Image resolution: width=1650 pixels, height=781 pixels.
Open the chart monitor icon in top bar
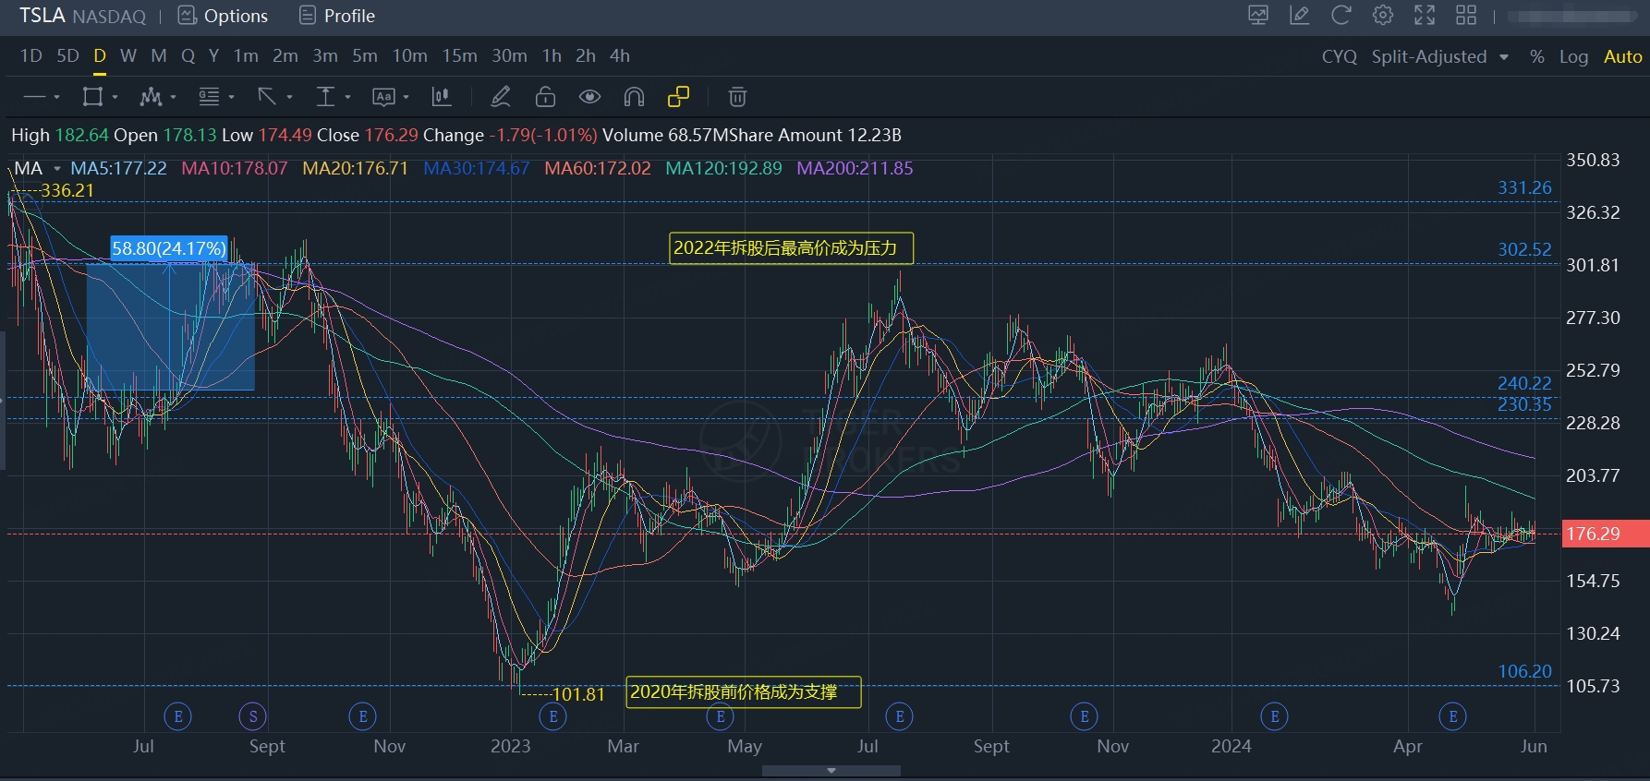point(1258,16)
